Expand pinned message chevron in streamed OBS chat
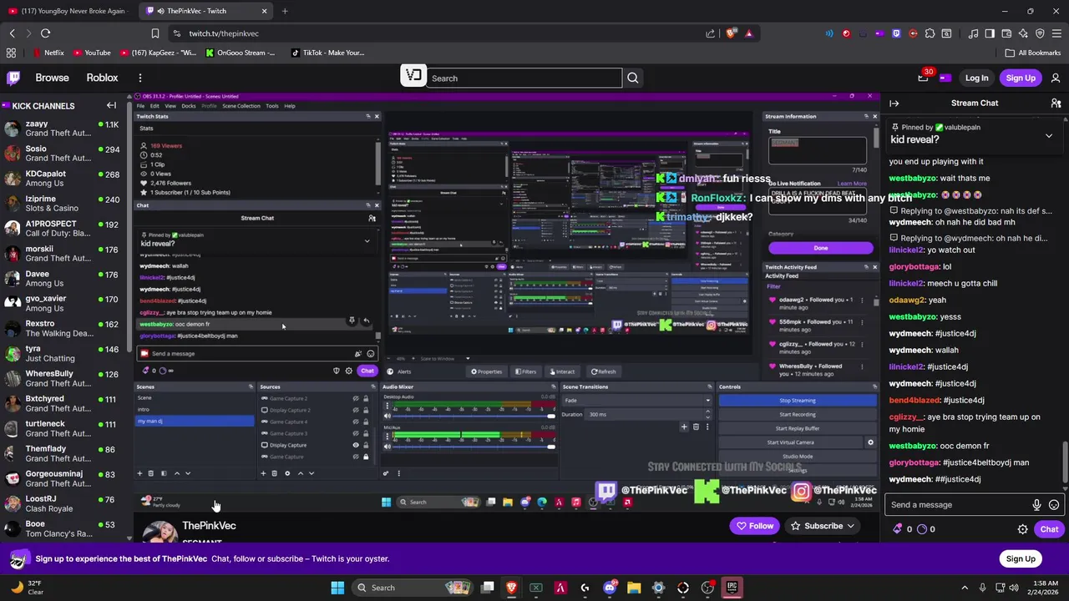1069x601 pixels. 367,241
